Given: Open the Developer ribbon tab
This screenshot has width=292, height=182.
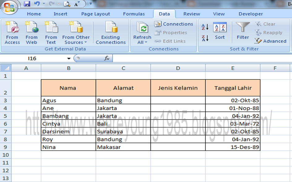Looking at the screenshot, I should point(250,14).
